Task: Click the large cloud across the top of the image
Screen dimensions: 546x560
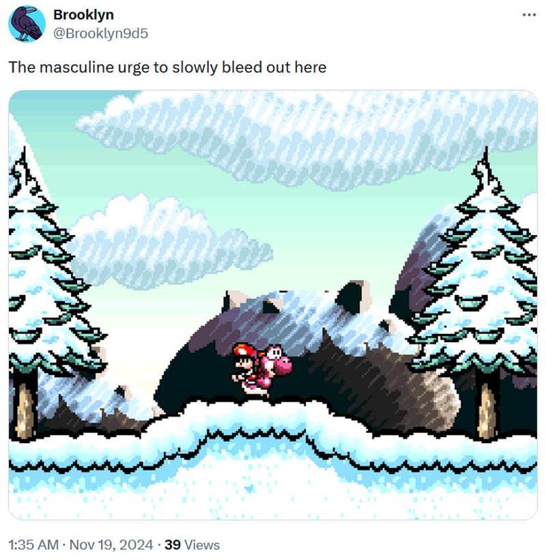Action: [x=307, y=139]
